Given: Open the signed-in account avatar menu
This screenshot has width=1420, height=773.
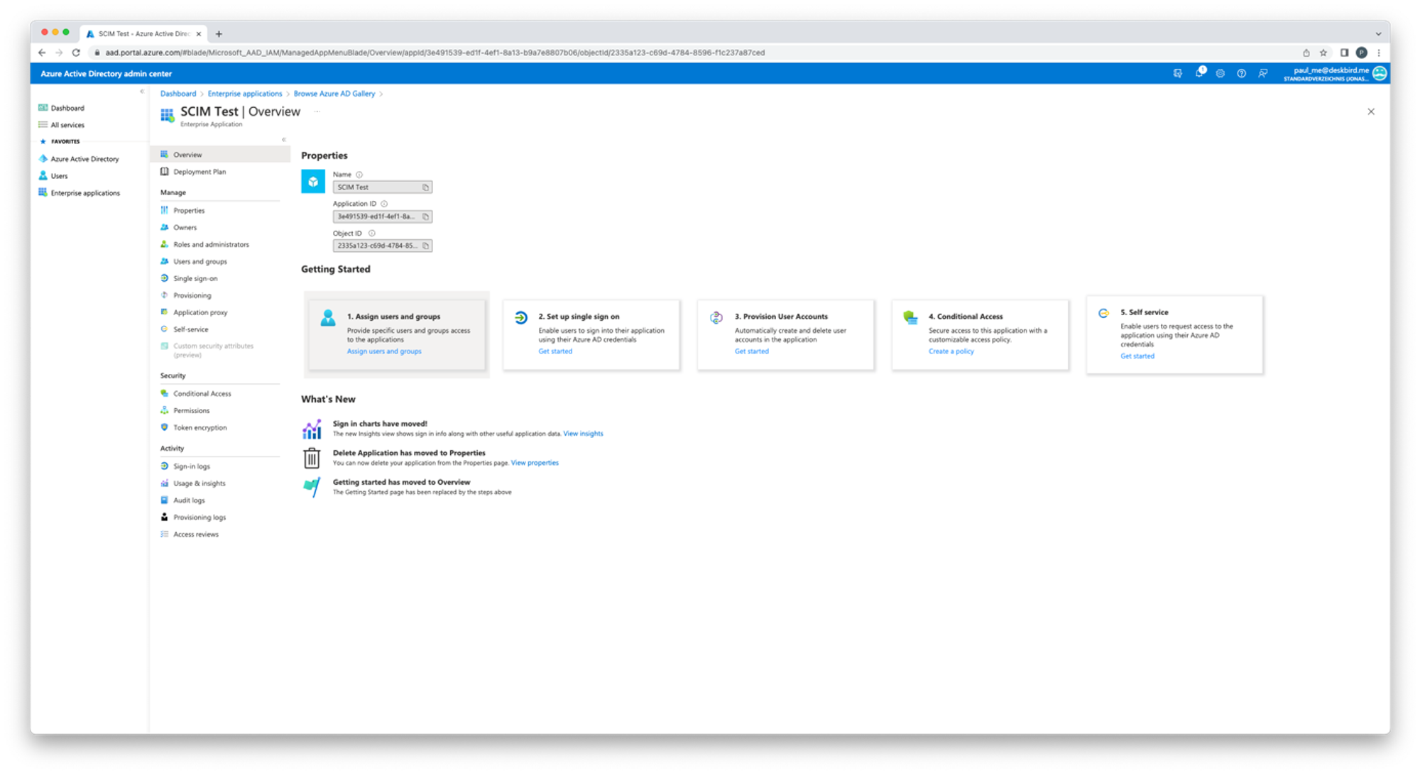Looking at the screenshot, I should tap(1380, 74).
